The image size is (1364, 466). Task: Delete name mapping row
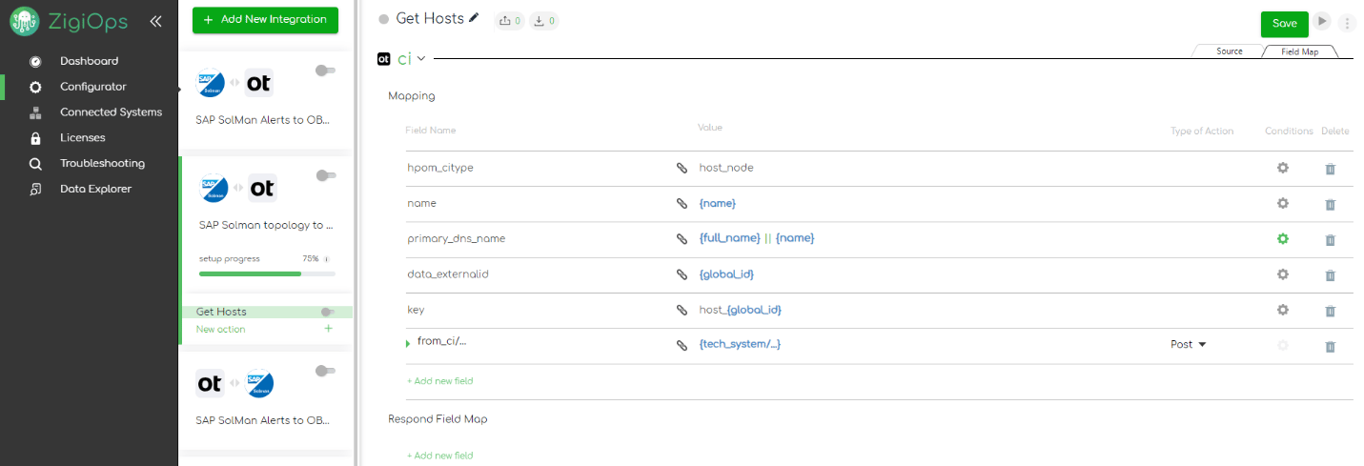click(1331, 205)
